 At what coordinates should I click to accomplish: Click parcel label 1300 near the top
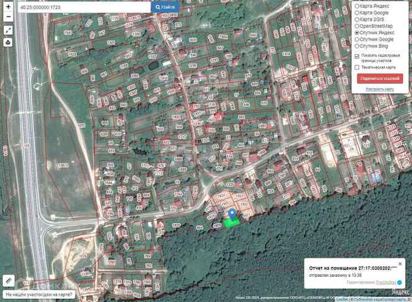pos(136,34)
